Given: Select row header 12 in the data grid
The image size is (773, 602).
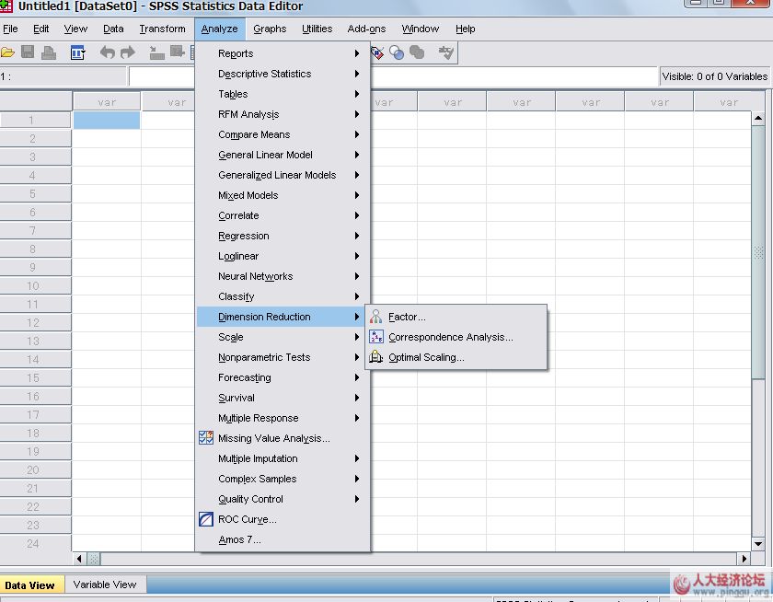Looking at the screenshot, I should (x=36, y=322).
